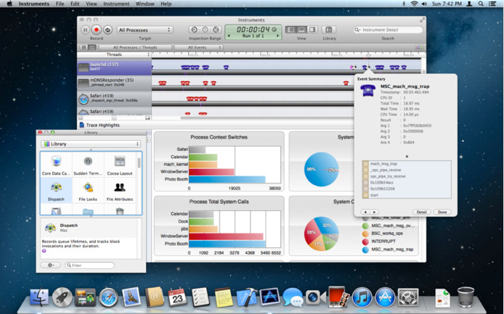Open the gear action menu in Library
504x314 pixels.
coord(51,265)
